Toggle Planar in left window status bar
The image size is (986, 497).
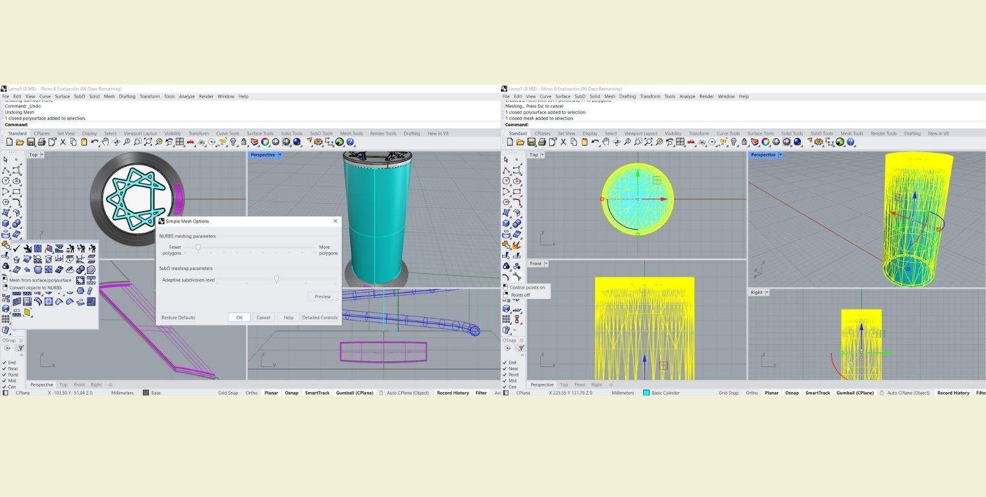271,393
